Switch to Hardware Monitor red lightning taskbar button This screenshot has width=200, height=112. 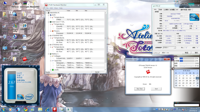[55, 110]
